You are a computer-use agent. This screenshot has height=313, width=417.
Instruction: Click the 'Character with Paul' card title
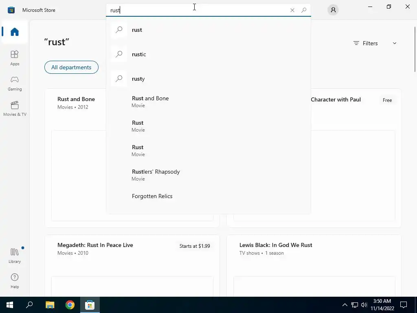[x=336, y=99]
